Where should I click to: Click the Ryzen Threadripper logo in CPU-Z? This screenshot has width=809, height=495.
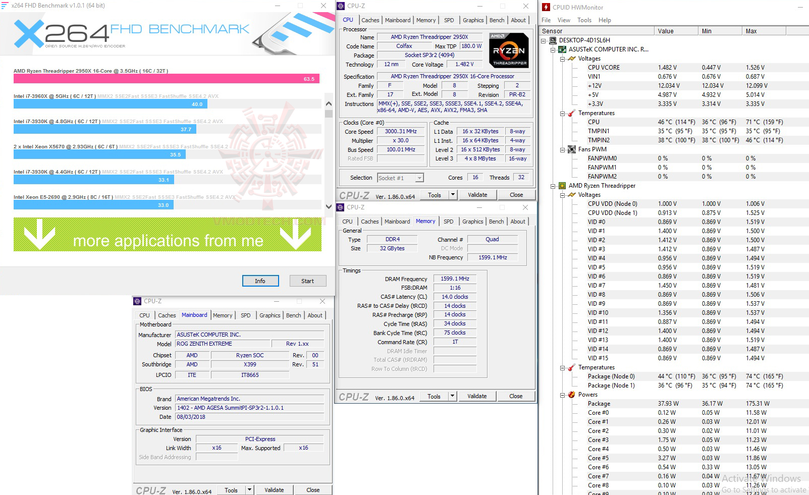coord(509,50)
